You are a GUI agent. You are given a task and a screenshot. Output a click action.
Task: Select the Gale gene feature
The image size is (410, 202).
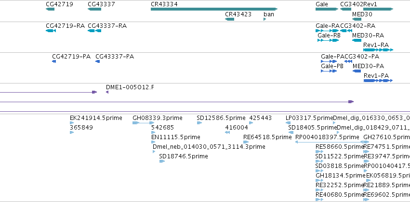[x=327, y=9]
